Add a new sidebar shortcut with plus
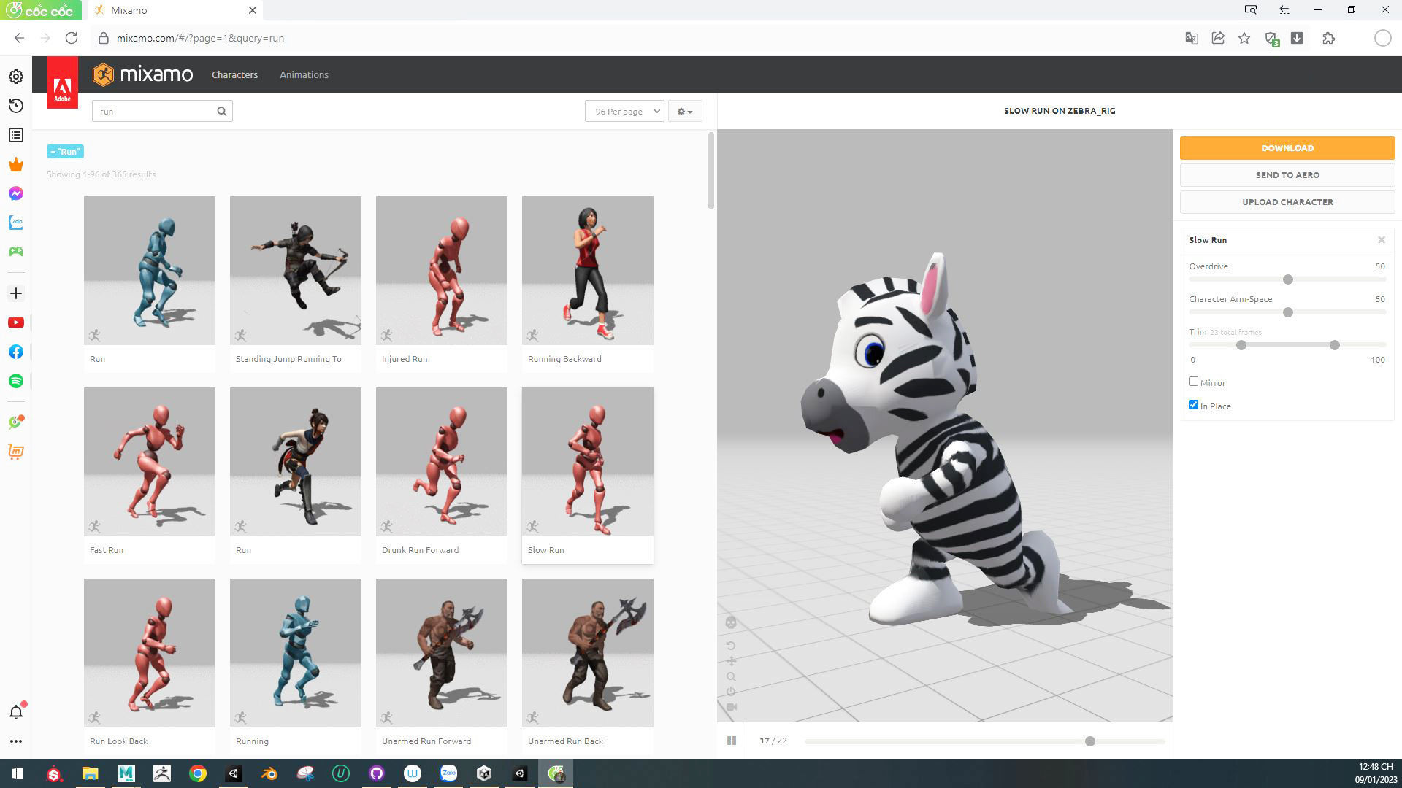 pos(16,293)
